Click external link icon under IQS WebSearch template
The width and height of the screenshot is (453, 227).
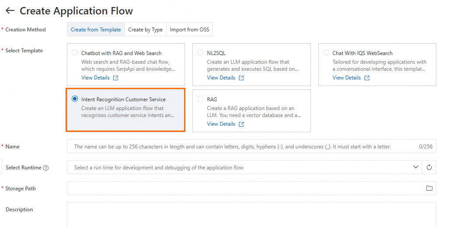[x=367, y=78]
